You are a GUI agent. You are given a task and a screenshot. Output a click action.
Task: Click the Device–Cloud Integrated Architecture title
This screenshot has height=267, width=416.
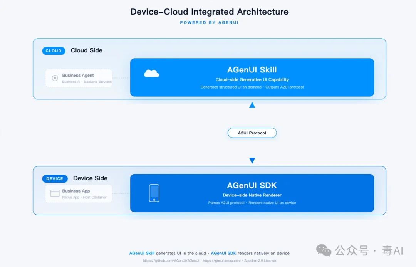(x=209, y=12)
